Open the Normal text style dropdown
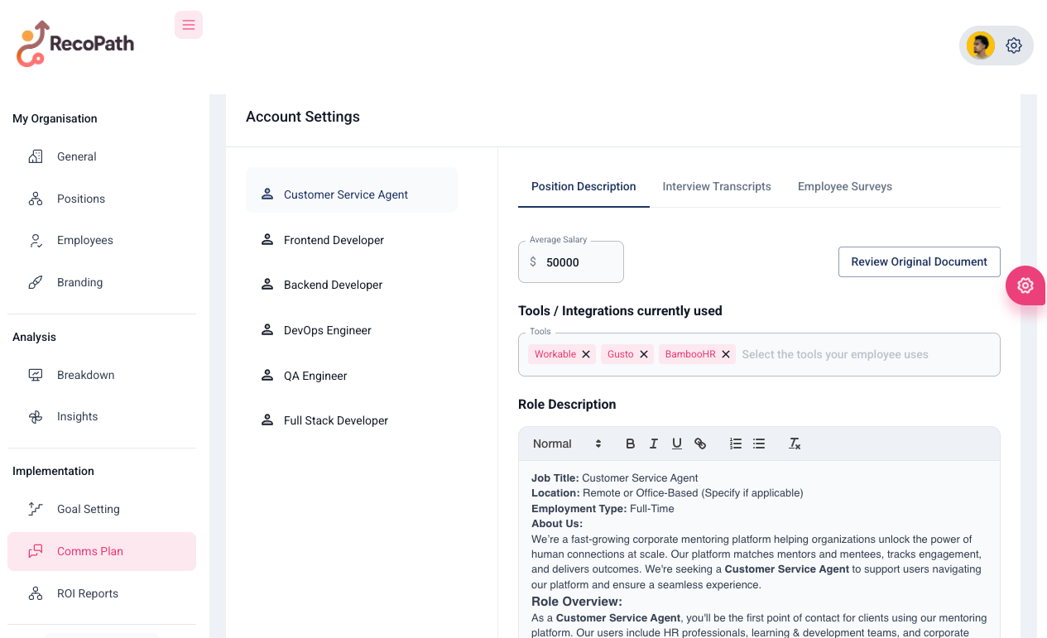 [567, 444]
